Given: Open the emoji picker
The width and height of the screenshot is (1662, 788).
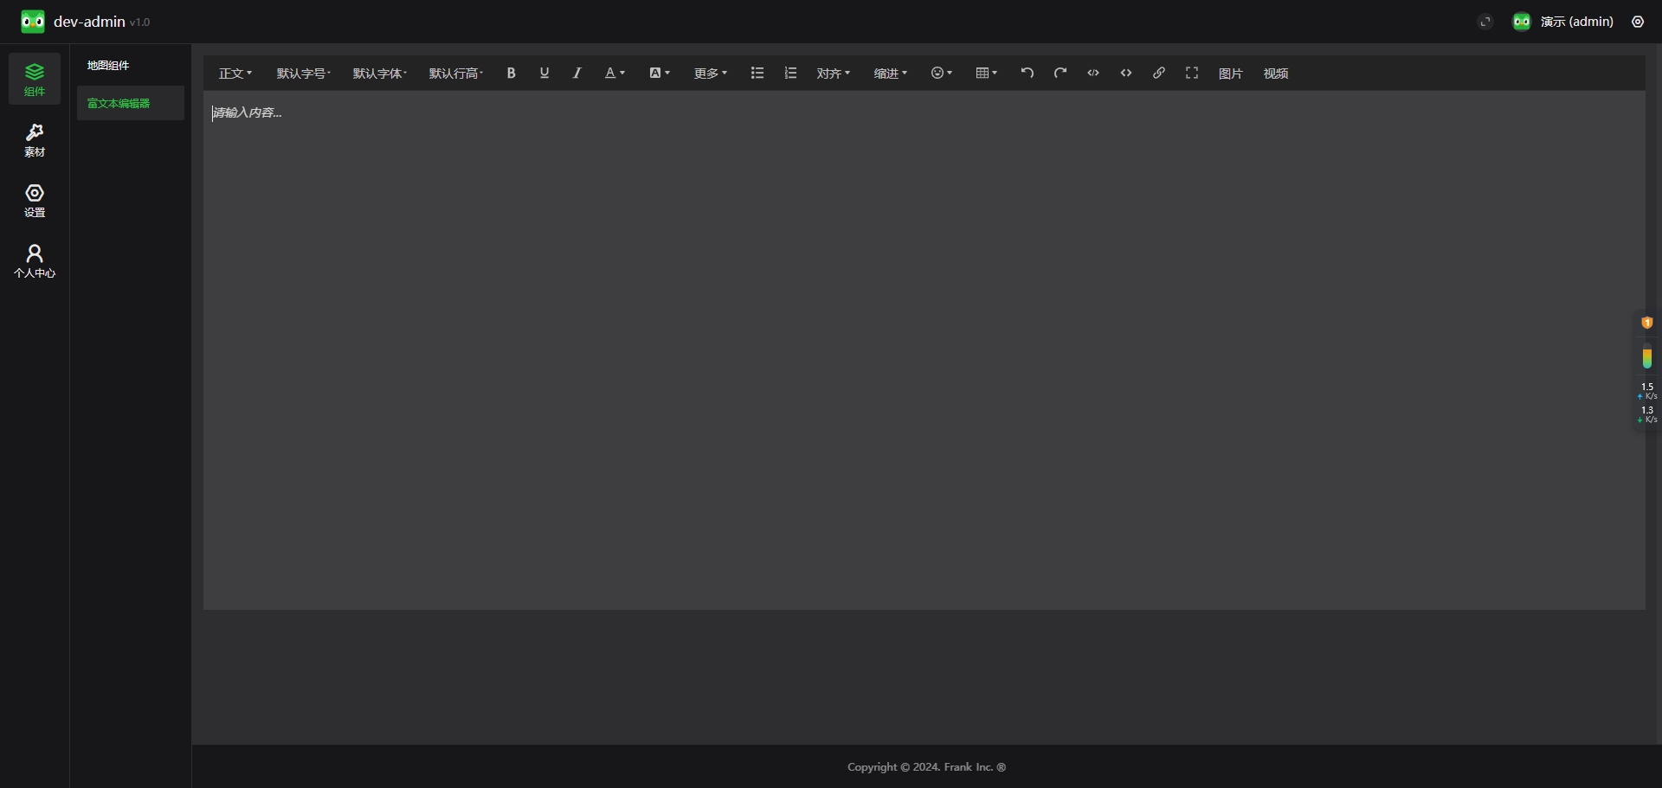Looking at the screenshot, I should 942,74.
